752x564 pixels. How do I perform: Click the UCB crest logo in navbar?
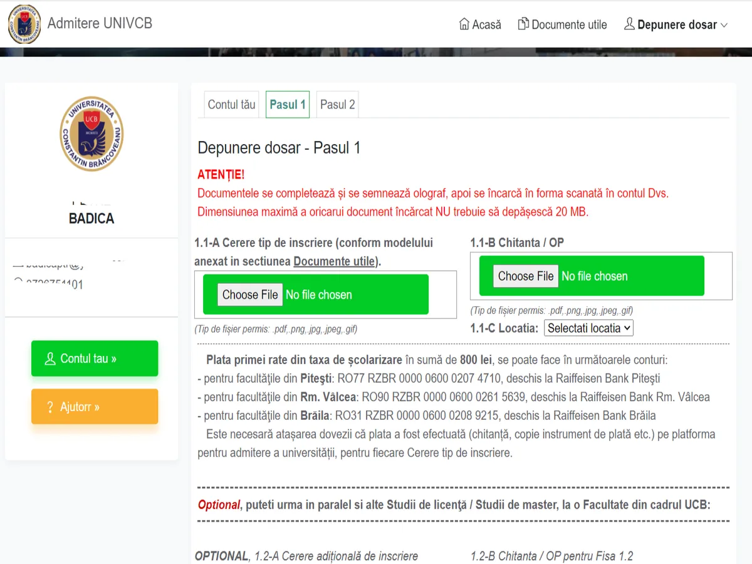click(x=24, y=24)
